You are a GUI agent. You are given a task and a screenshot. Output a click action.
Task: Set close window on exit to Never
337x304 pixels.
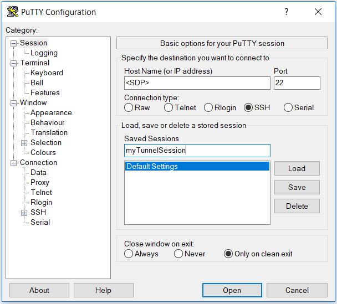178,254
